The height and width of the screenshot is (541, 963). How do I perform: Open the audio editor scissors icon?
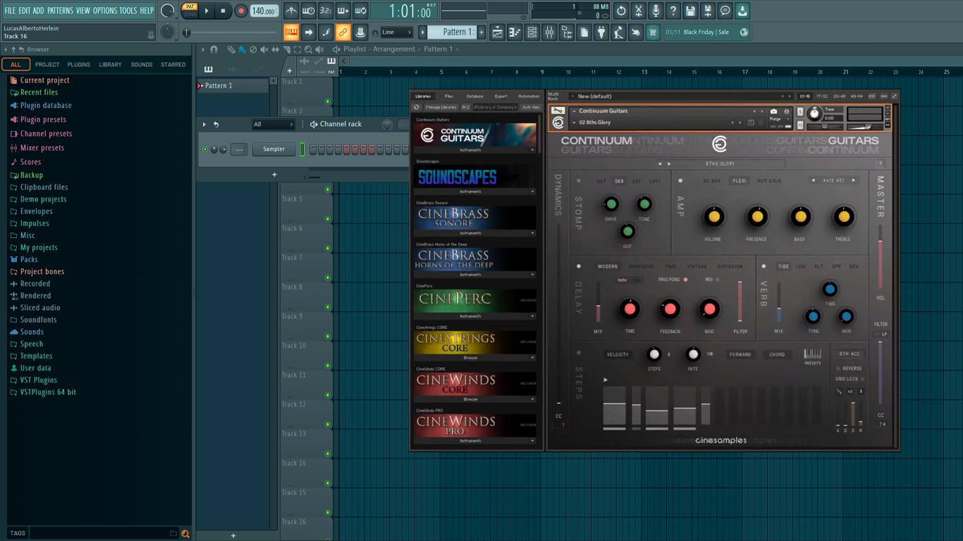tap(639, 11)
